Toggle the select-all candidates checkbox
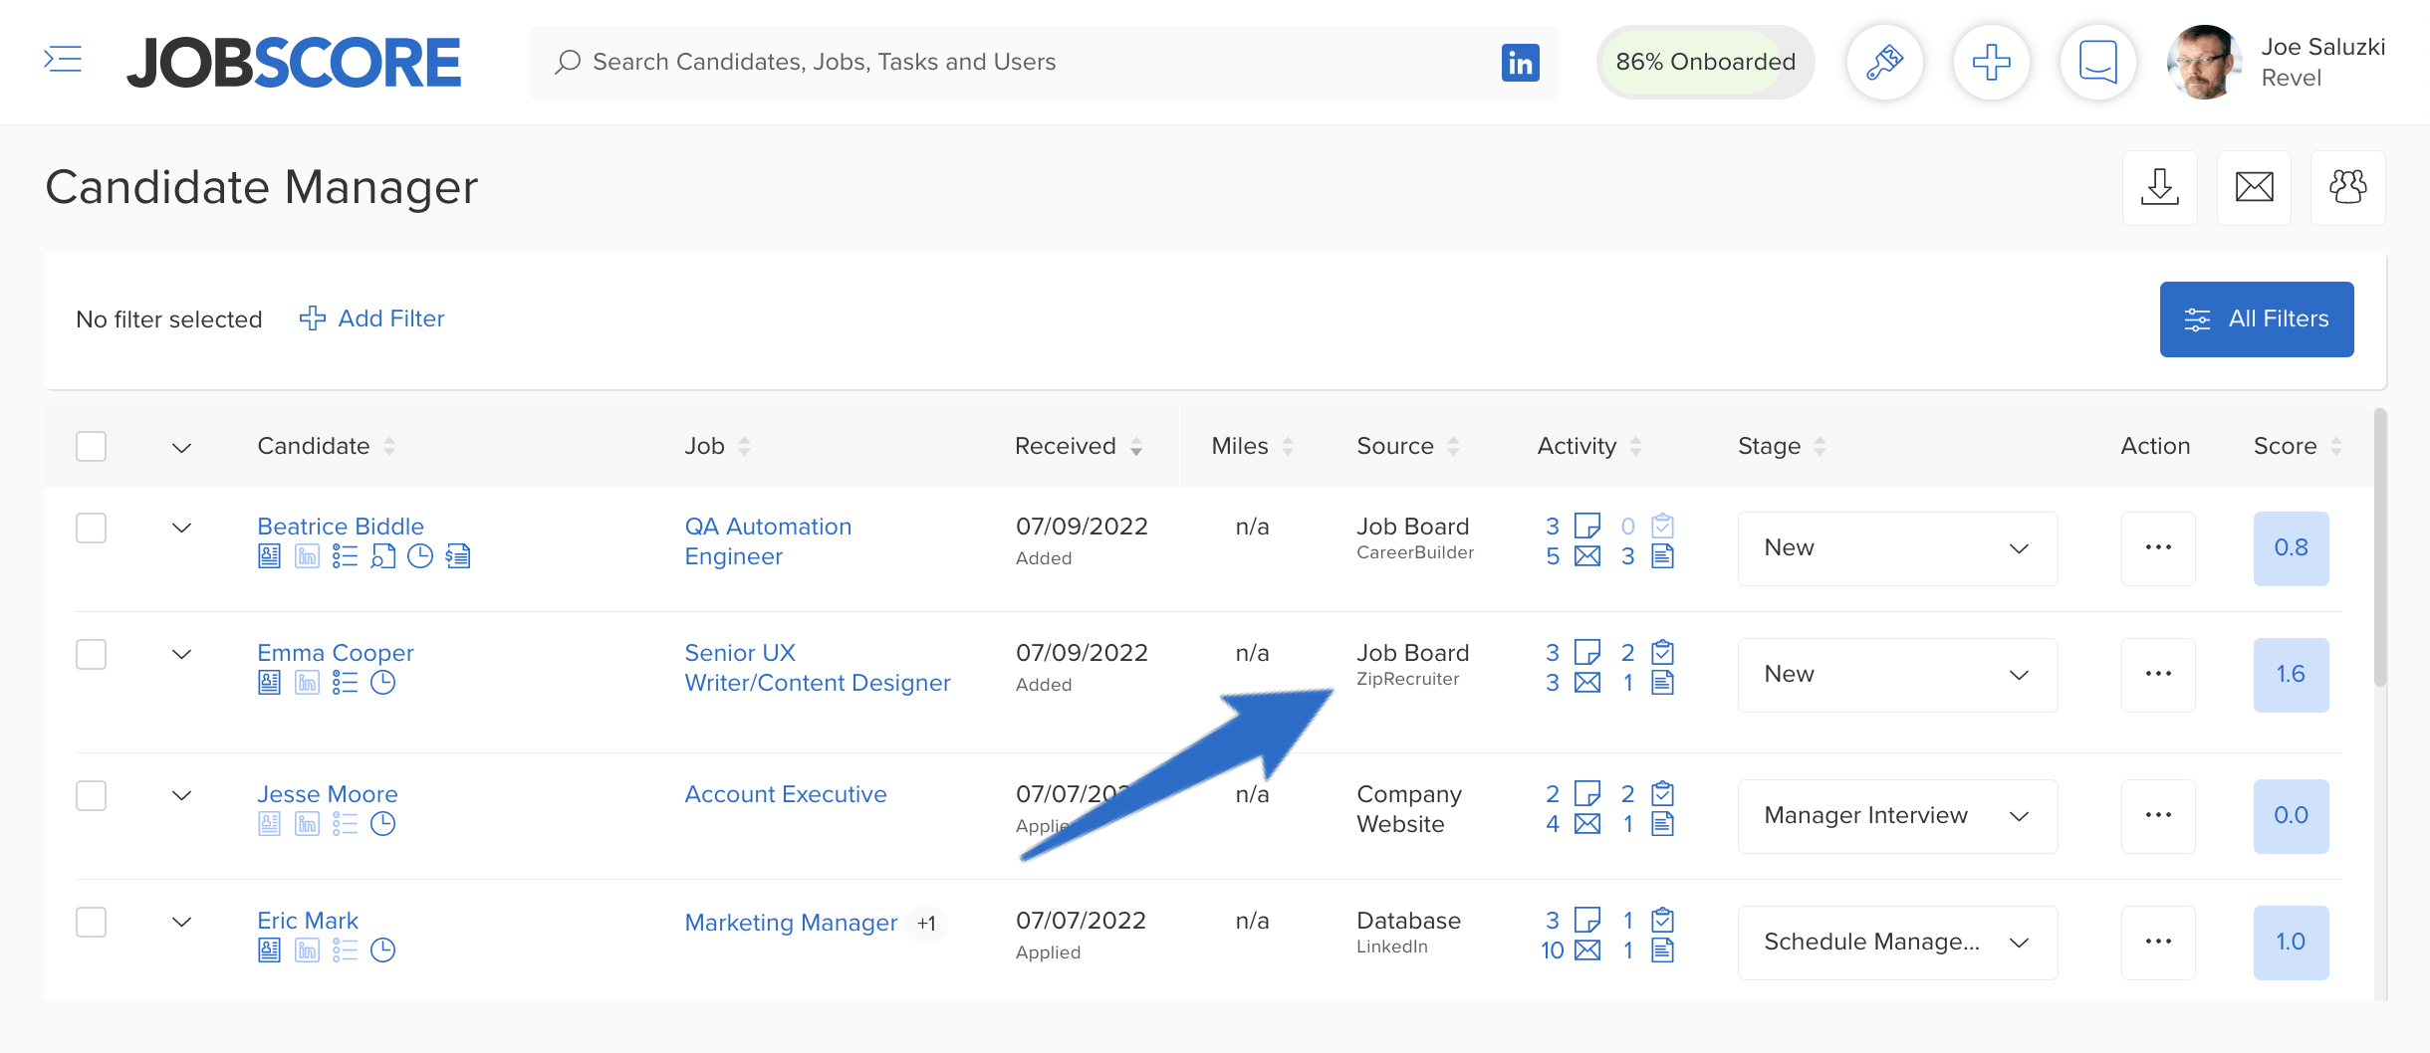 91,446
